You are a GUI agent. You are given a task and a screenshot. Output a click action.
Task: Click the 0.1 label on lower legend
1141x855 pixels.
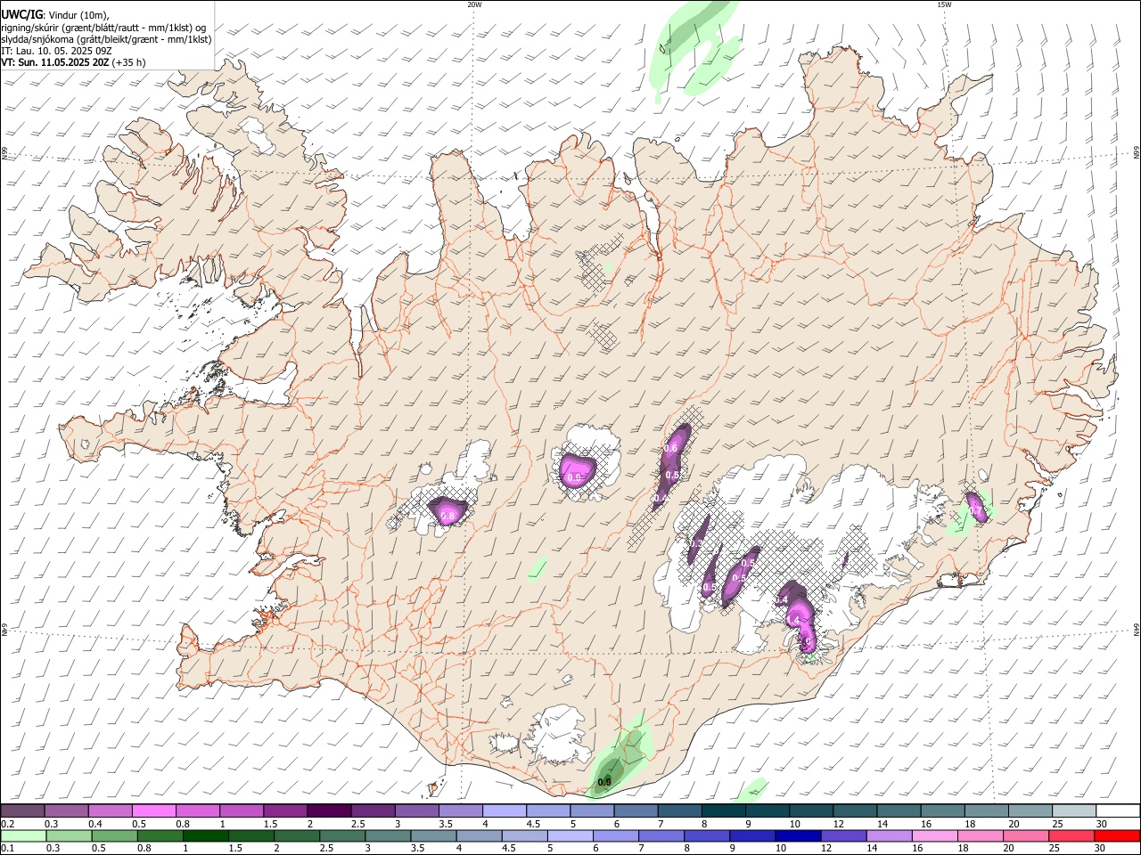[7, 849]
